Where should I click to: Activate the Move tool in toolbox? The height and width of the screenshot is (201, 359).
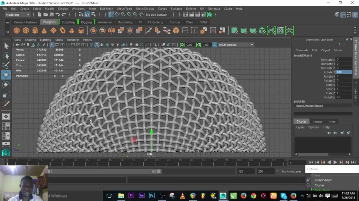pyautogui.click(x=6, y=75)
